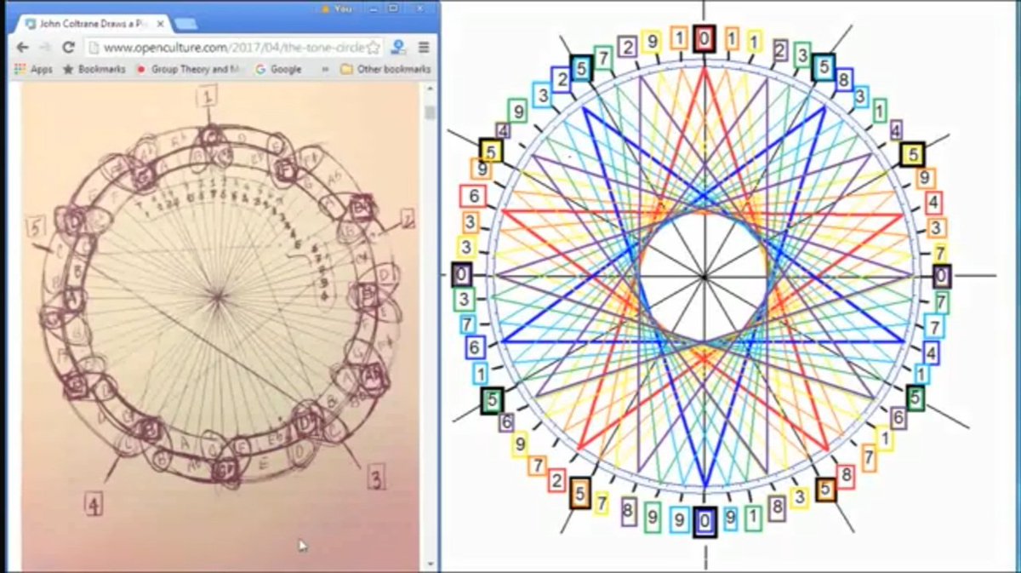
Task: Click the boxed 3 label under Coltrane's sketch
Action: 376,478
